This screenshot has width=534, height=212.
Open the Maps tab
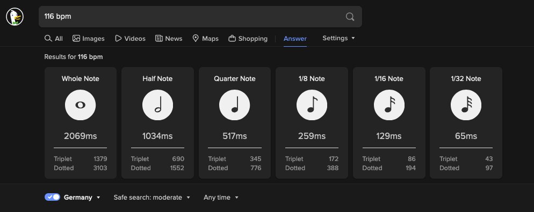tap(205, 39)
